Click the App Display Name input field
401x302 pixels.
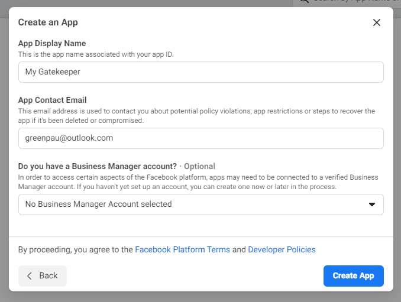(200, 72)
